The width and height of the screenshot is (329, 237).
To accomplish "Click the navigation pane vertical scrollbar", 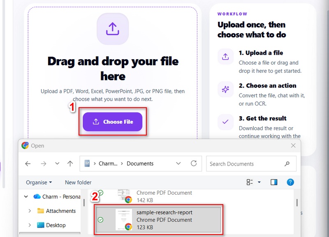I will (84, 202).
